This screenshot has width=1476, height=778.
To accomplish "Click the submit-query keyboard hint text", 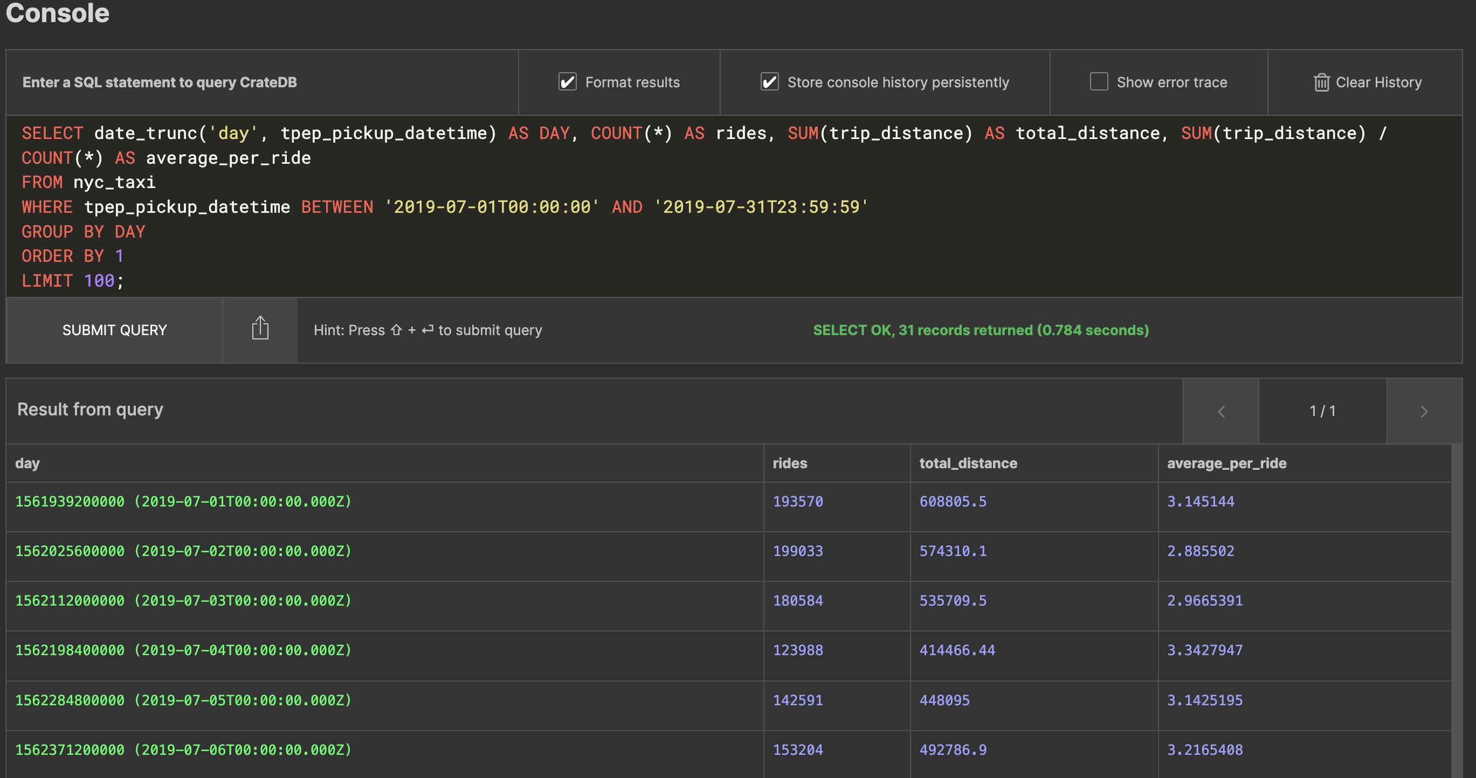I will [x=427, y=330].
